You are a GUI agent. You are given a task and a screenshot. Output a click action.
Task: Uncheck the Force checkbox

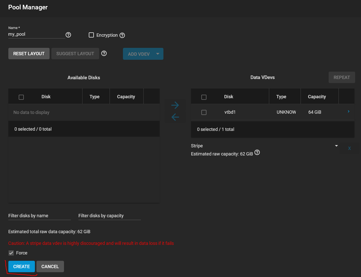11,253
